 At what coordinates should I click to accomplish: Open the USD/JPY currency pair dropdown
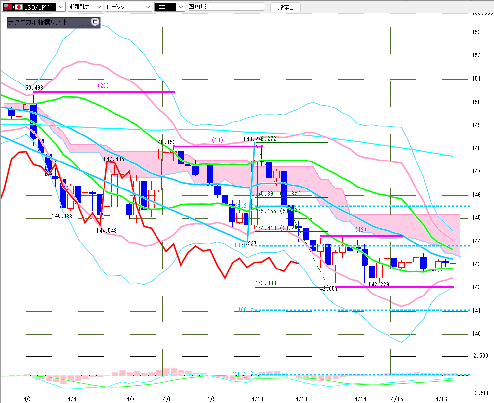click(x=34, y=7)
